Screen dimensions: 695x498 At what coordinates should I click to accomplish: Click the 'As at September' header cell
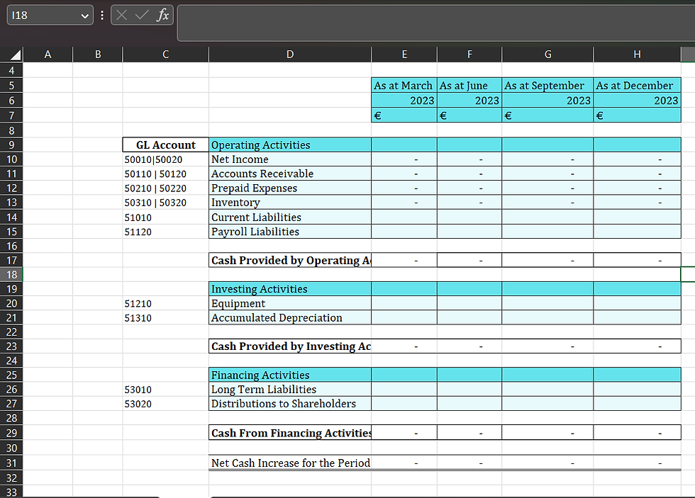(547, 86)
